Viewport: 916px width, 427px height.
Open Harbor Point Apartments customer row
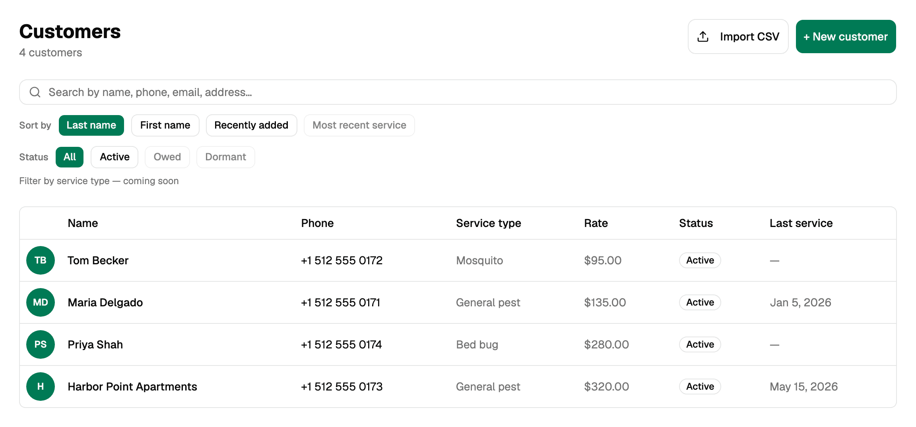(x=458, y=387)
